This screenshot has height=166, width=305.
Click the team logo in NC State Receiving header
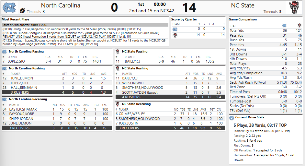[x=118, y=104]
